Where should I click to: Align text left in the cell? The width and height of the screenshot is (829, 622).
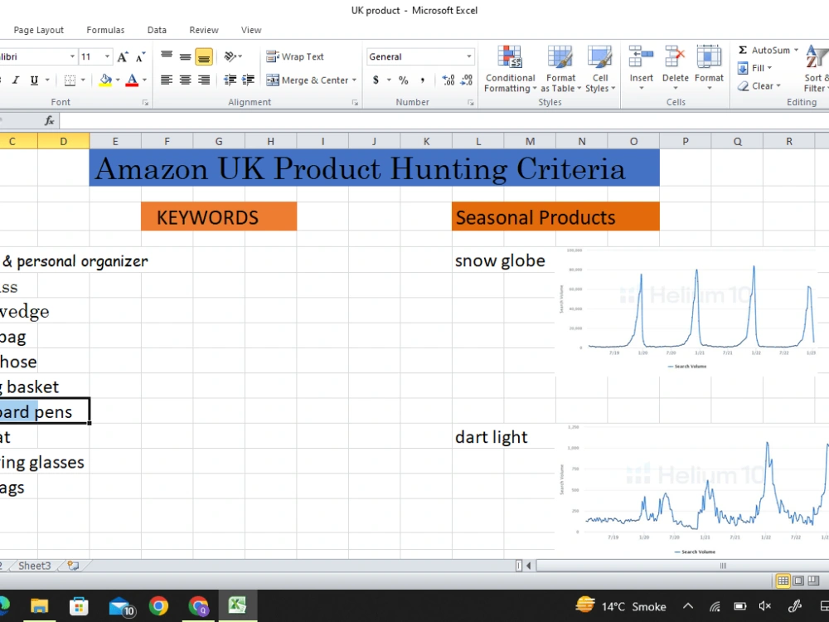coord(167,80)
